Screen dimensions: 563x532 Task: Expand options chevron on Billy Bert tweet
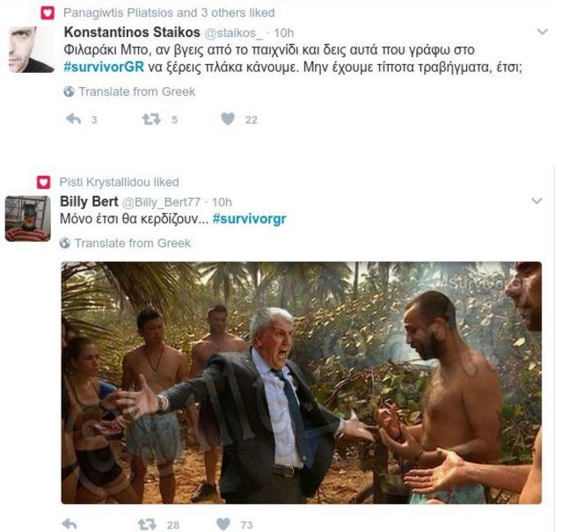coord(537,201)
